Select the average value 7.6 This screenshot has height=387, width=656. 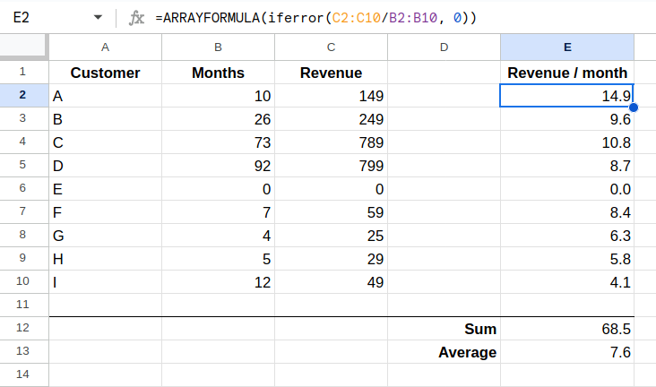567,352
